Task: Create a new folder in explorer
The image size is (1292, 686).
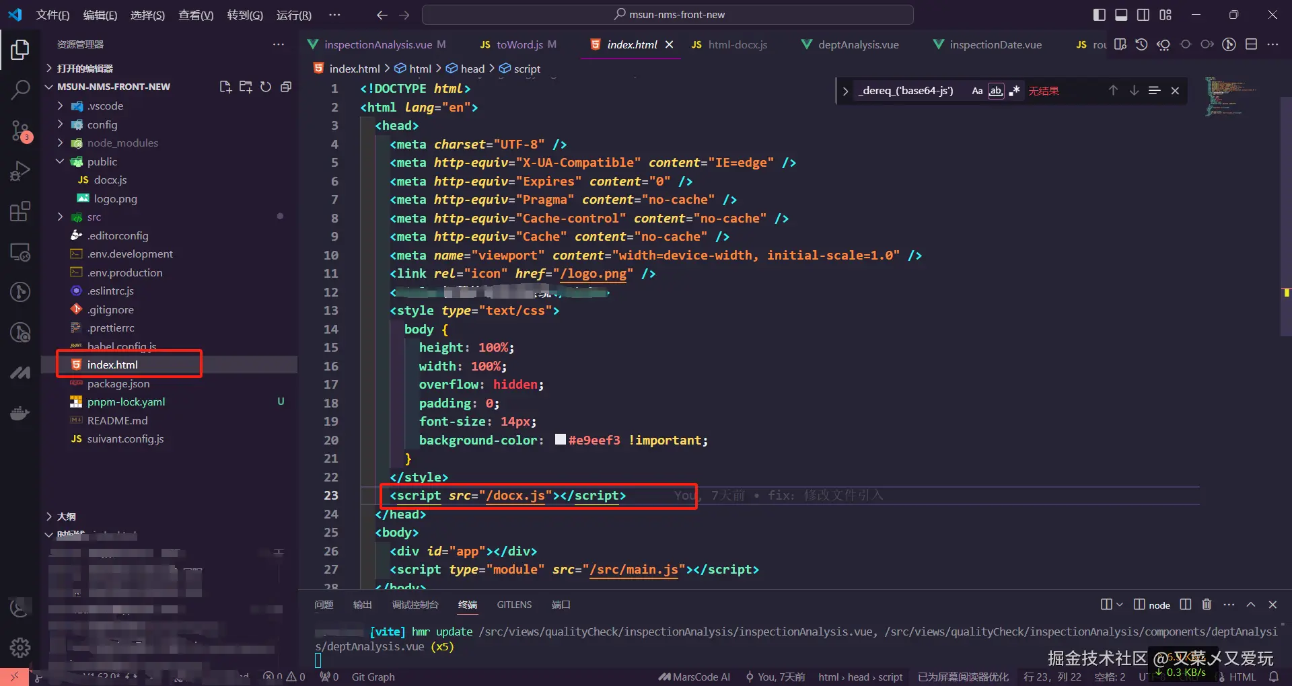Action: (x=246, y=87)
